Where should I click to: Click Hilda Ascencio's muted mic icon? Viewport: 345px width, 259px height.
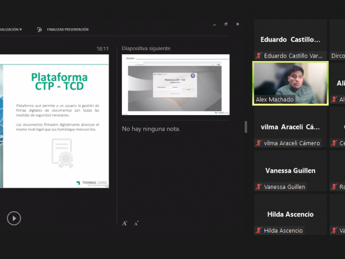click(259, 230)
